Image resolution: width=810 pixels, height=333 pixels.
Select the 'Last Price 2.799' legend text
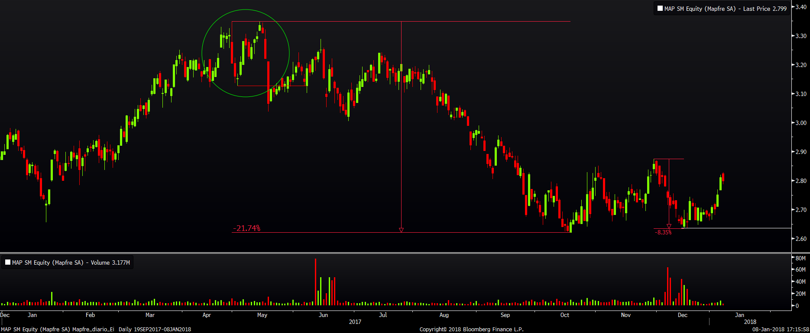tap(765, 9)
